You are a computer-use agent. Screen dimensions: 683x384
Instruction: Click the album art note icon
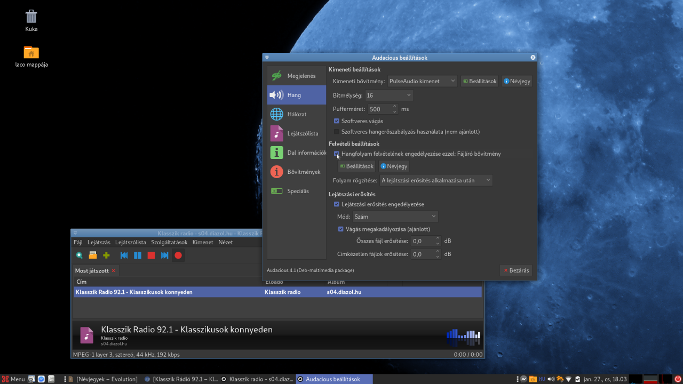[86, 335]
